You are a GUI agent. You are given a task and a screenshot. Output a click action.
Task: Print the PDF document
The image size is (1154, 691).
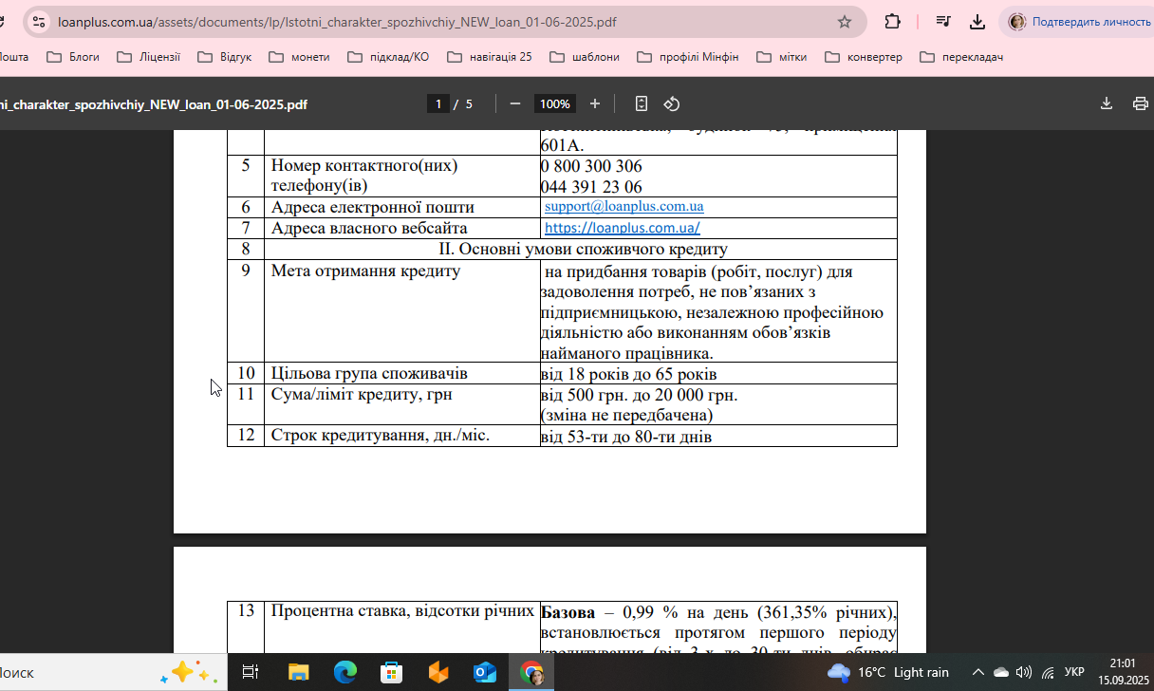tap(1141, 104)
